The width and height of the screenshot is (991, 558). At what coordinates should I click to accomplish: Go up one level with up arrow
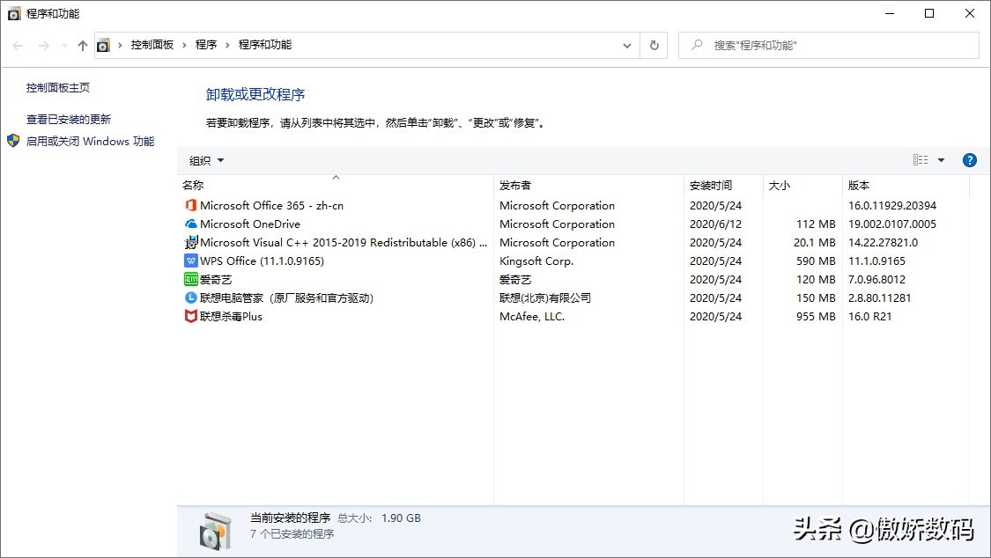pyautogui.click(x=82, y=46)
